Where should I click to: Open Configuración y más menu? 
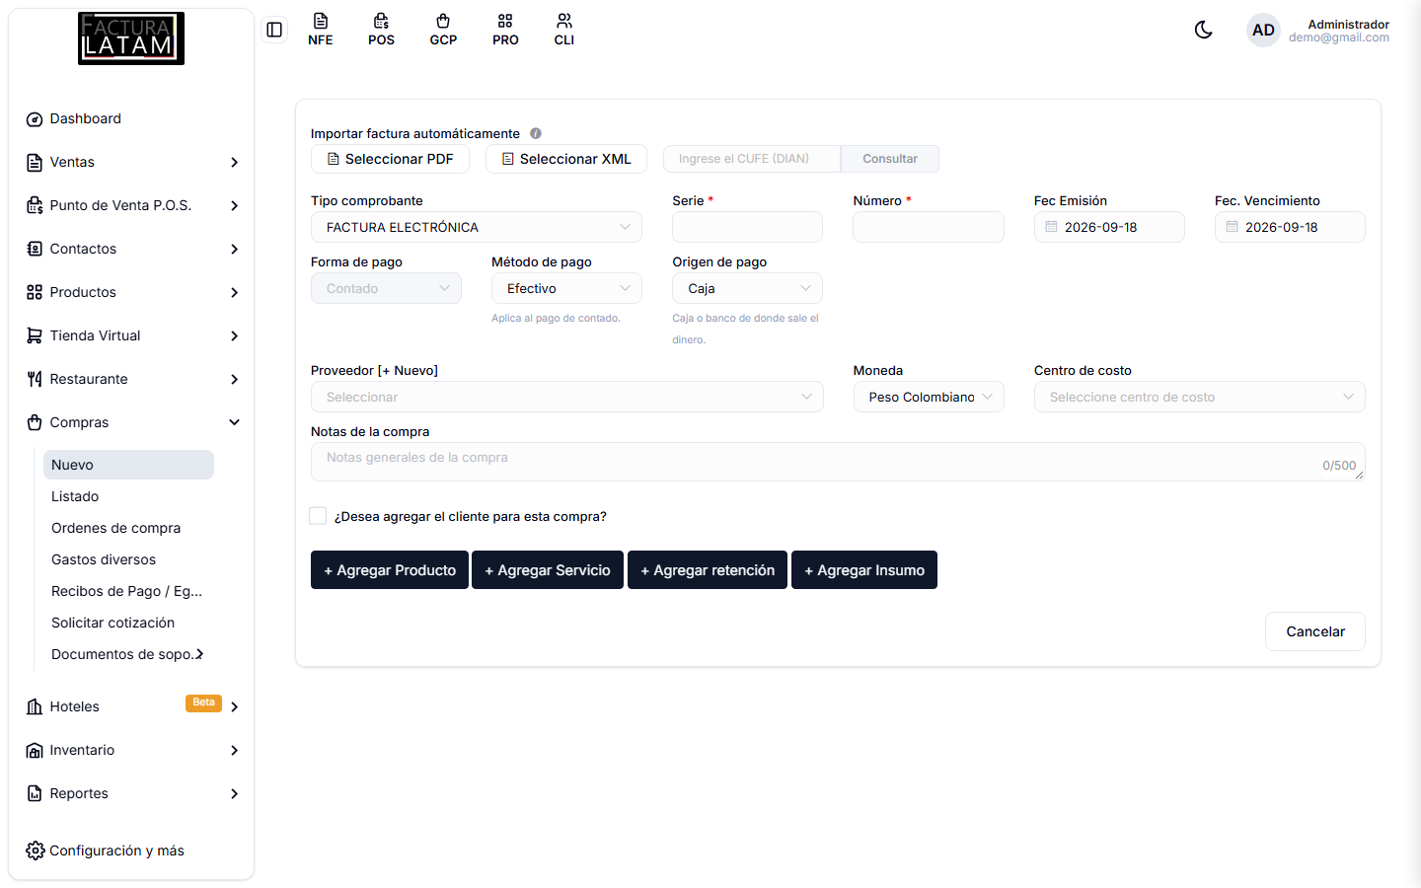coord(106,851)
